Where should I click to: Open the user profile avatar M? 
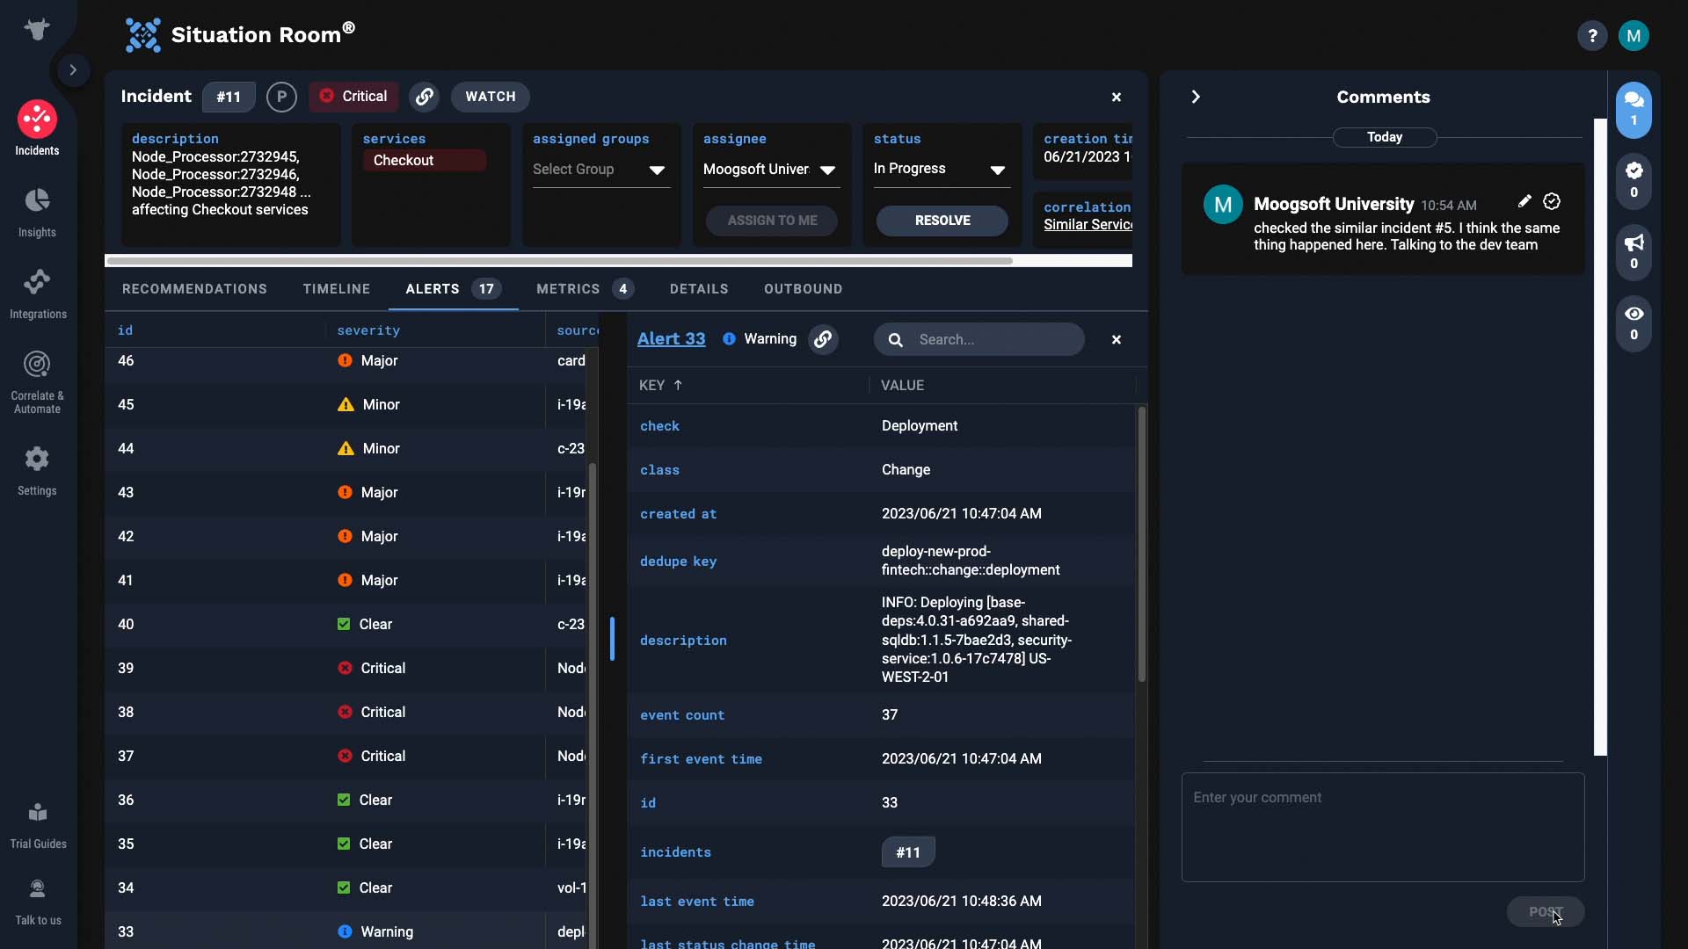pyautogui.click(x=1633, y=36)
